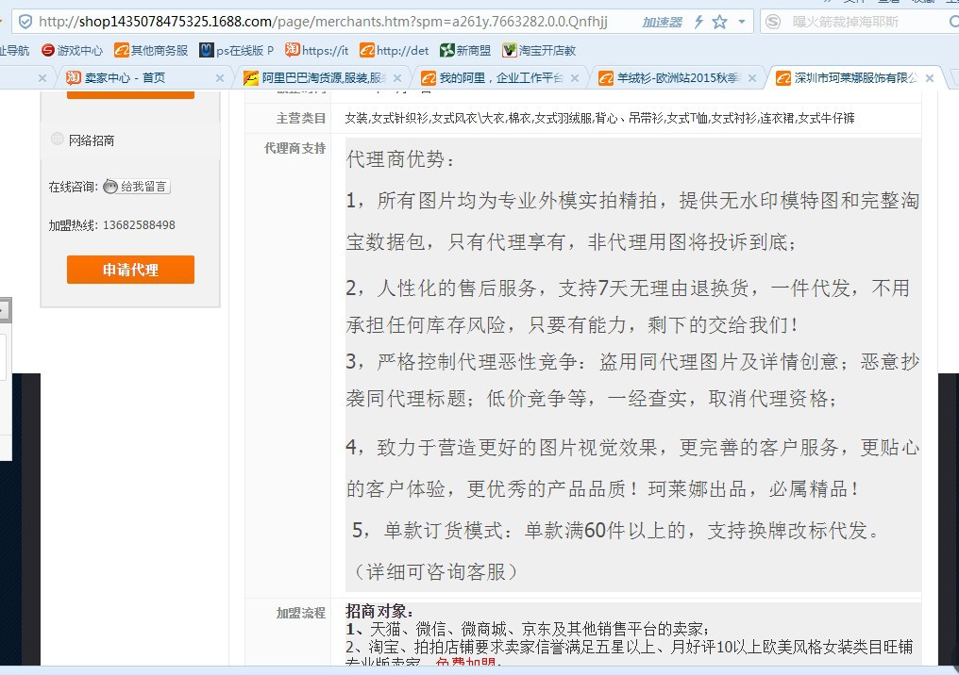
Task: Click the Sogou search engine icon
Action: (773, 22)
